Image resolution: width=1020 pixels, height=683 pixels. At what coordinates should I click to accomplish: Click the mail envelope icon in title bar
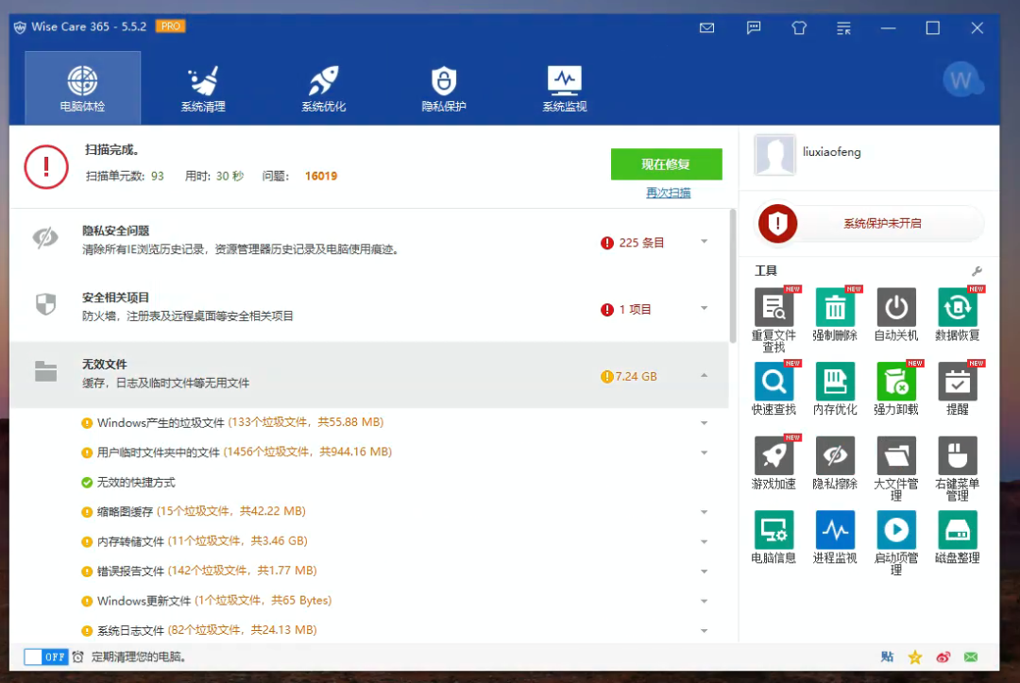click(x=707, y=28)
